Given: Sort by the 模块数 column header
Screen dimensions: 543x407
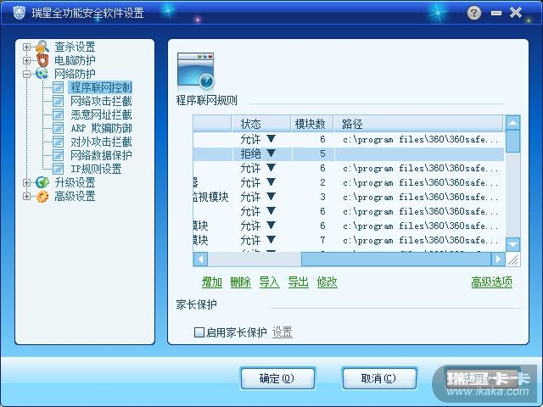Looking at the screenshot, I should 311,124.
